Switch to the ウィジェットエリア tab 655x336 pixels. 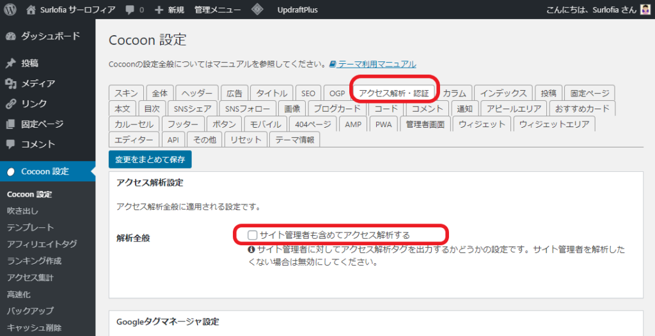tap(555, 124)
